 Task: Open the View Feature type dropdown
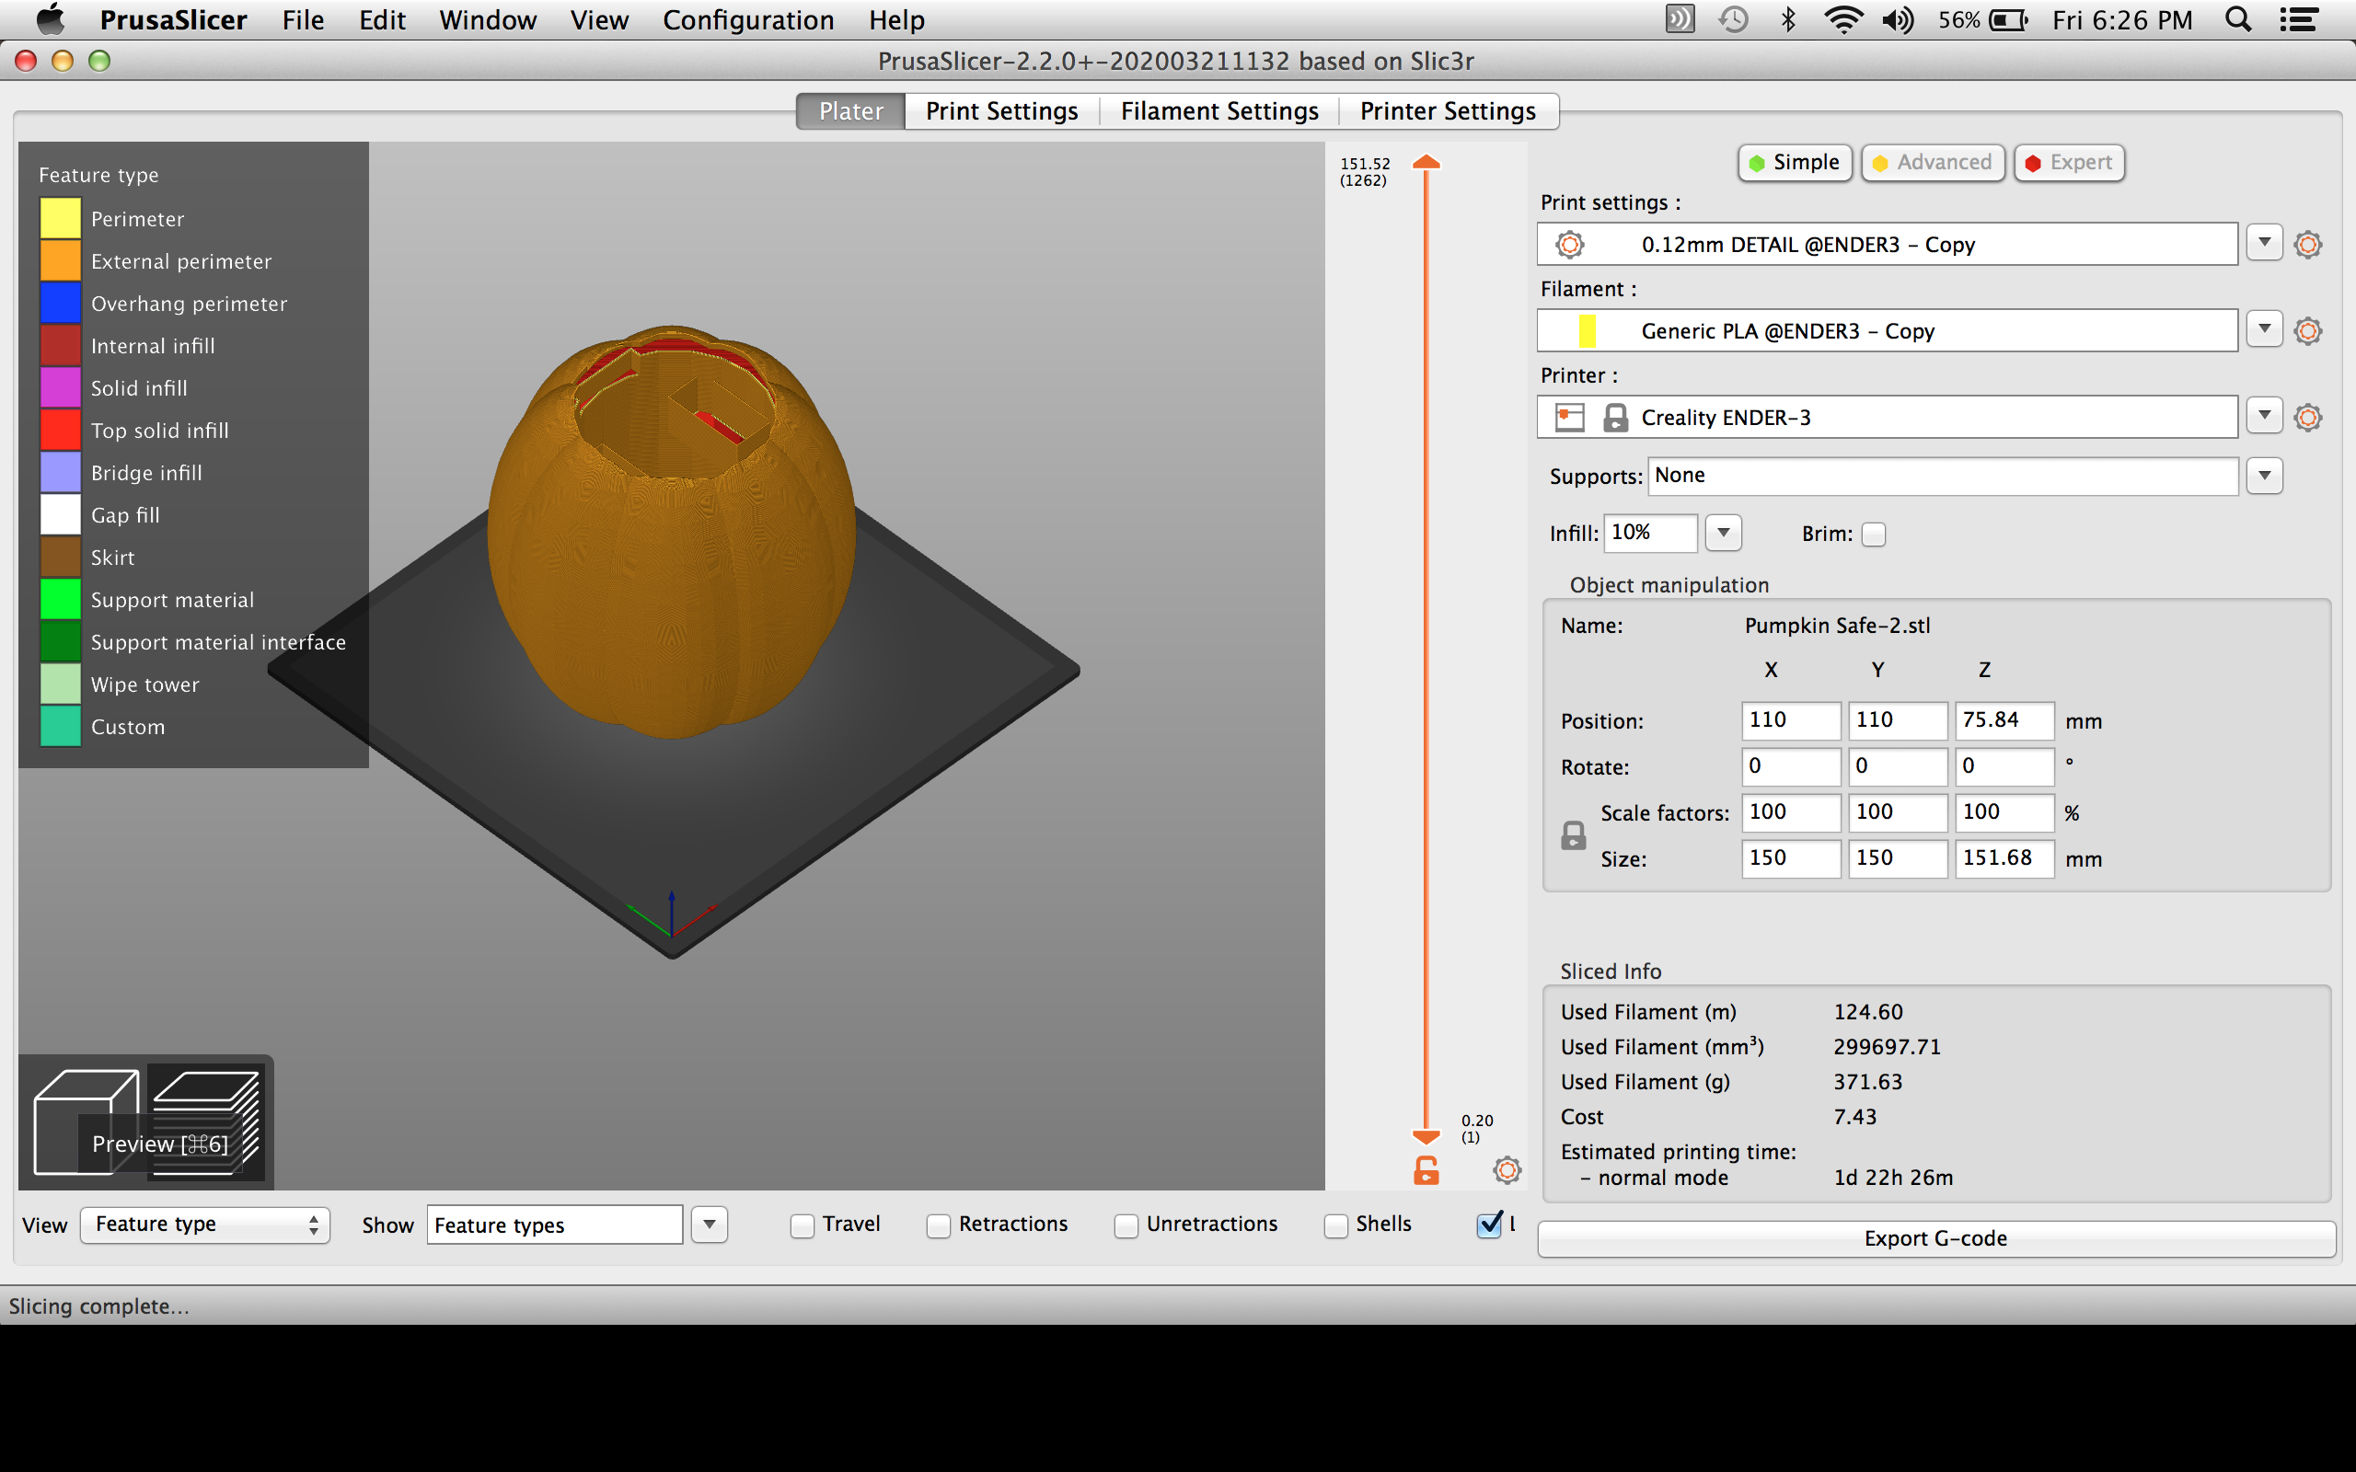click(x=205, y=1225)
